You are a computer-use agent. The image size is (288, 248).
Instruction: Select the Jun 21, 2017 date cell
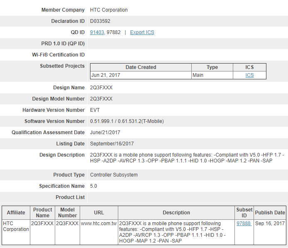(105, 75)
